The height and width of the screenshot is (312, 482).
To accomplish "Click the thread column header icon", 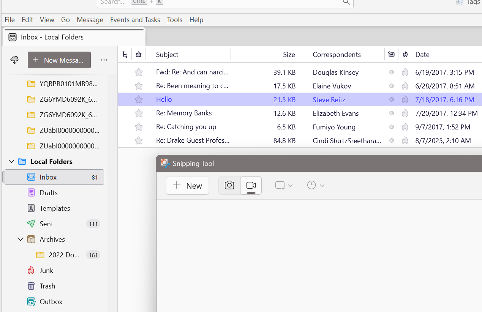I will 125,55.
